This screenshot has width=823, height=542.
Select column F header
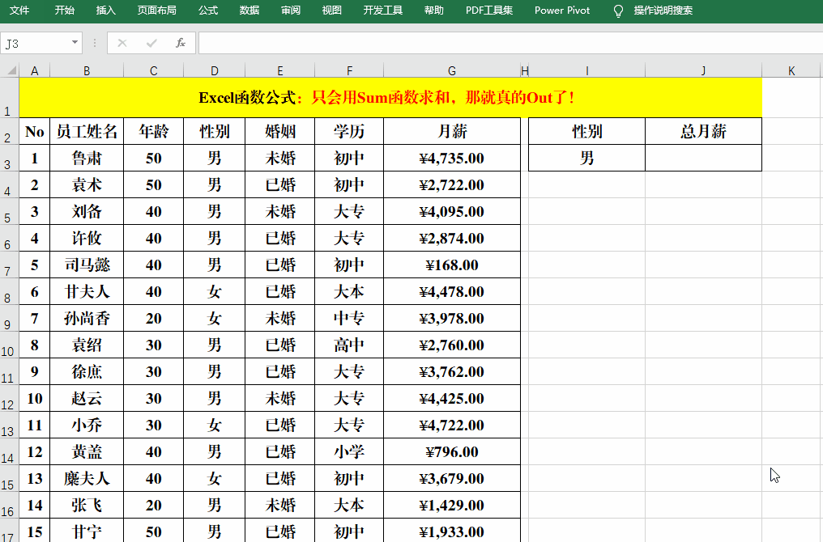(349, 70)
